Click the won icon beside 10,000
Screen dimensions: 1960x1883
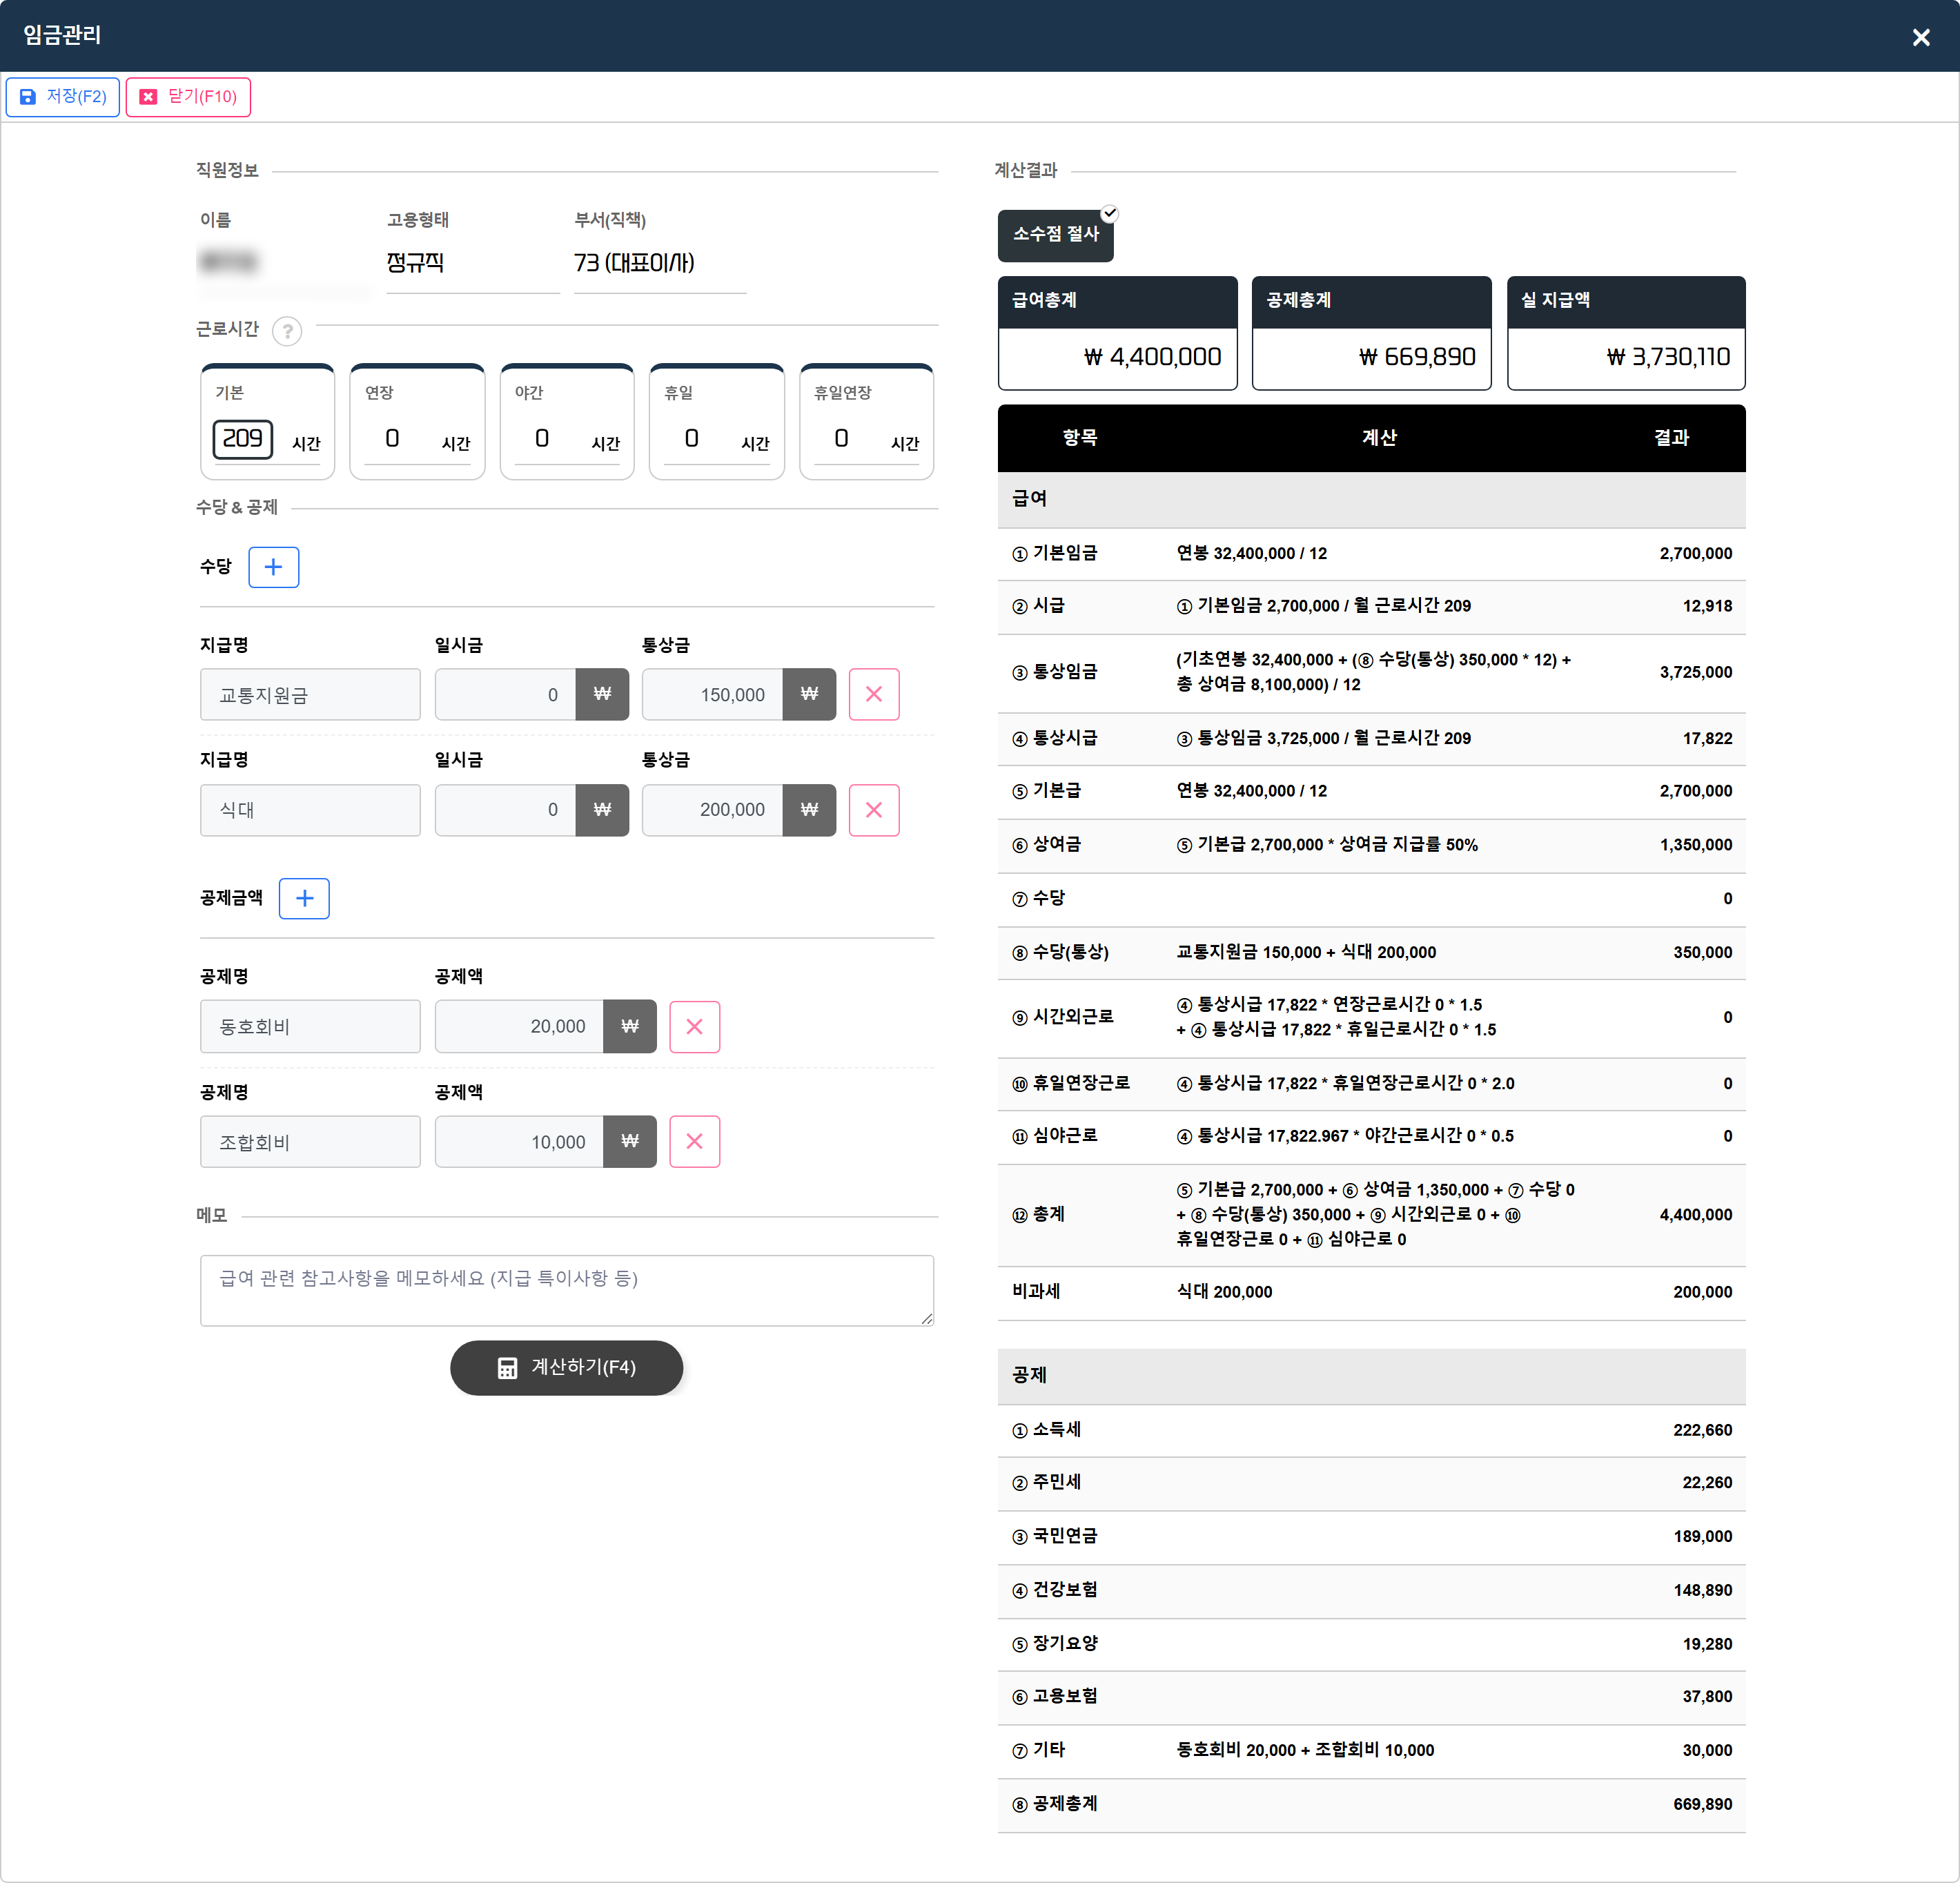tap(630, 1142)
